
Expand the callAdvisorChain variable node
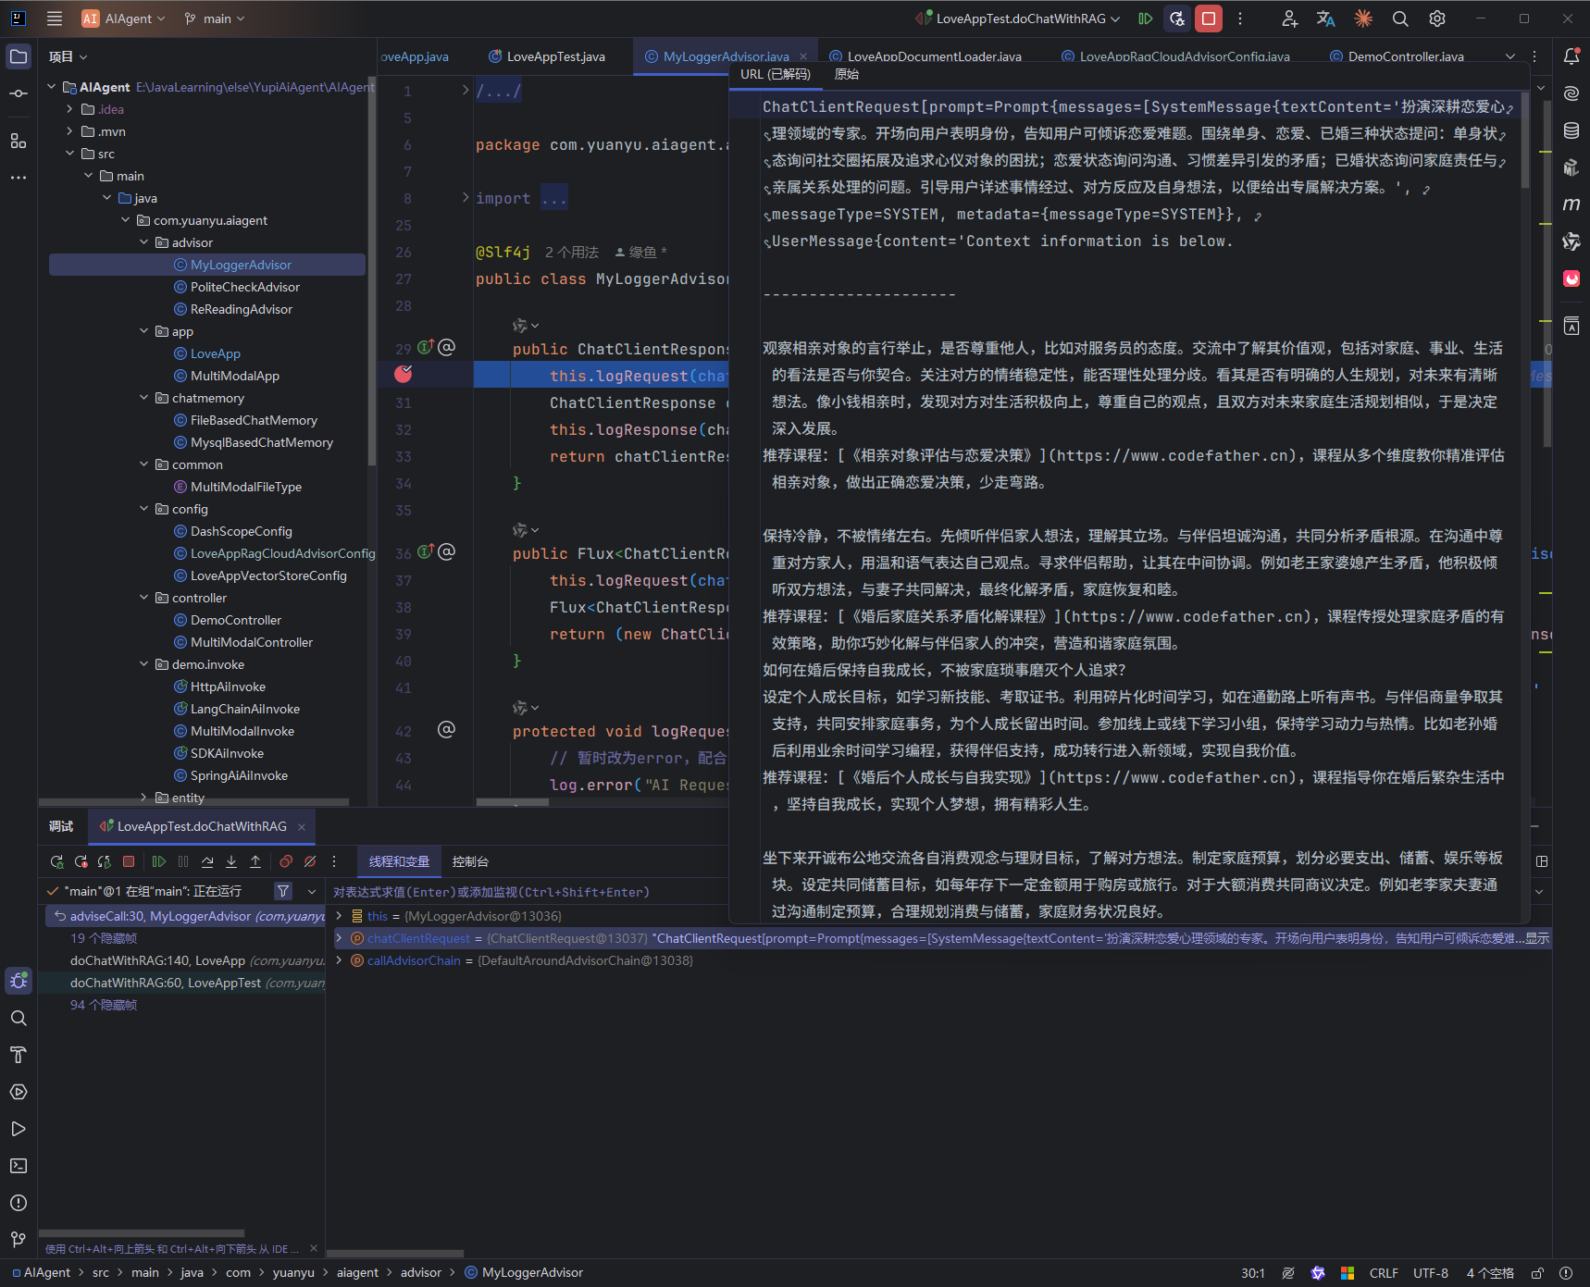point(339,960)
